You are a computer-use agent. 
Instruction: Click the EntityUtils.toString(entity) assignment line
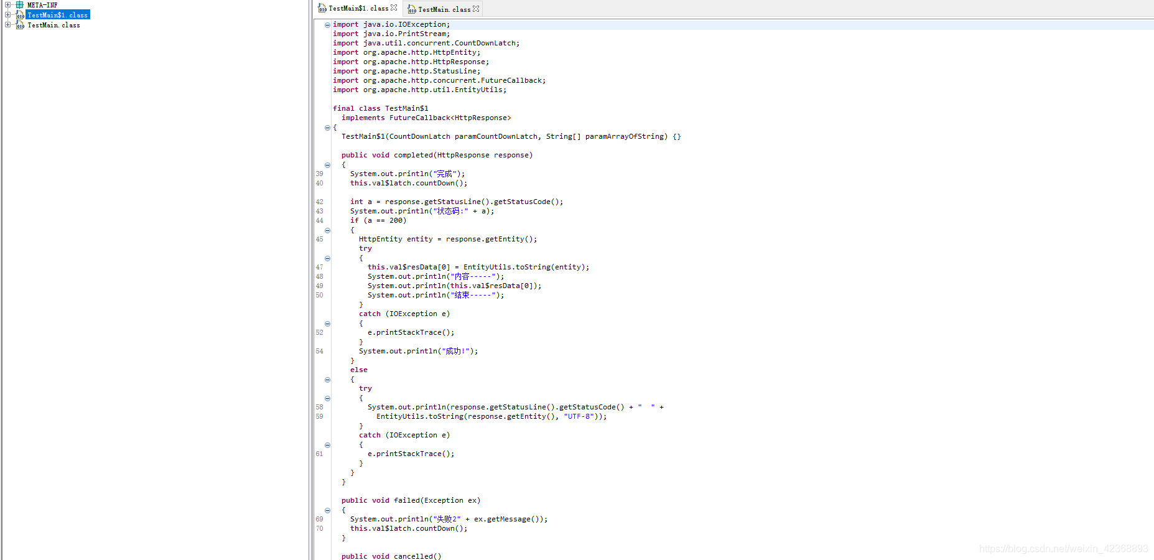coord(478,267)
